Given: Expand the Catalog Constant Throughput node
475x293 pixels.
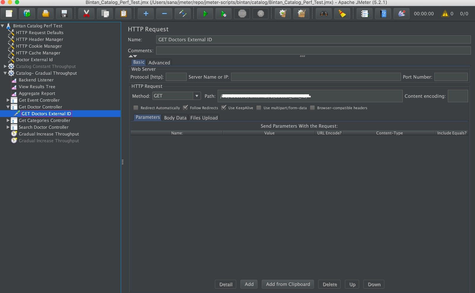Looking at the screenshot, I should coord(5,66).
